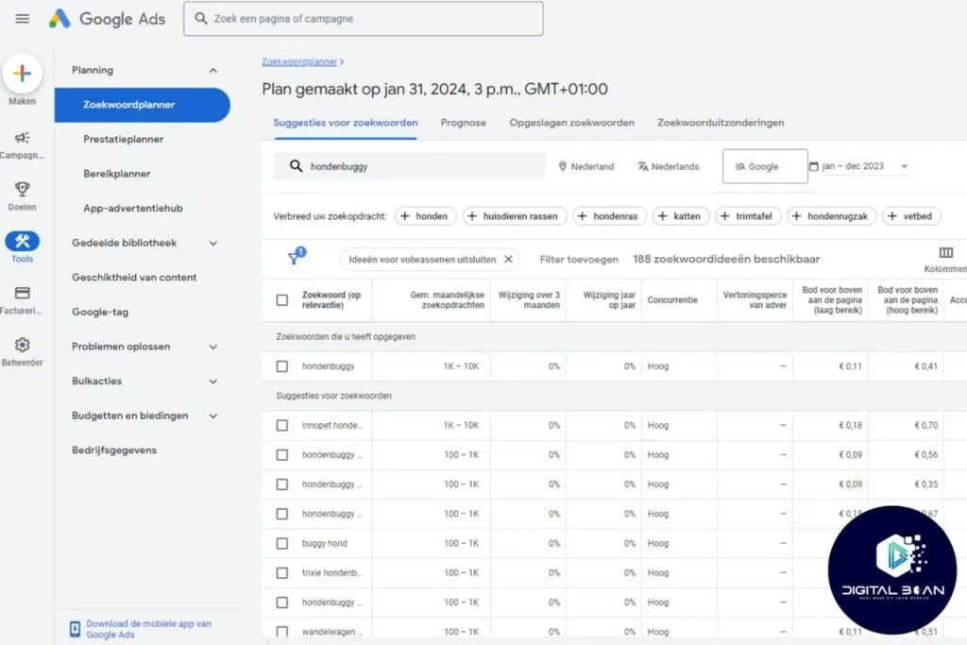
Task: Click the Maken plus button
Action: [23, 74]
